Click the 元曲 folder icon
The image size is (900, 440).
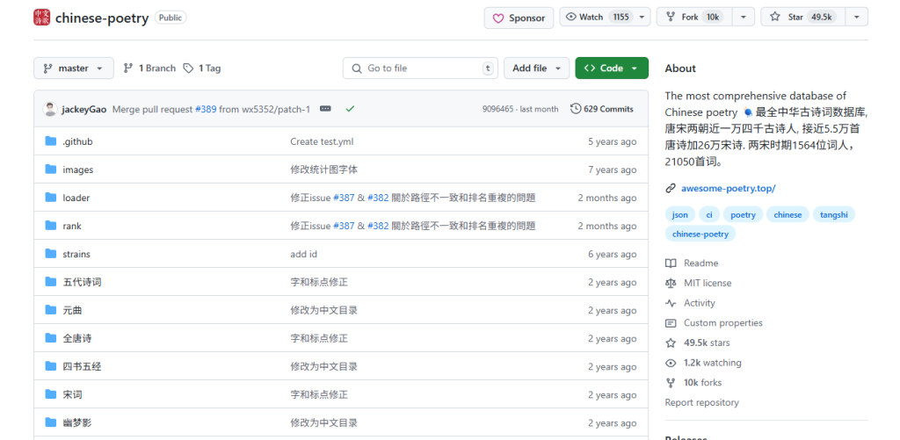point(51,310)
